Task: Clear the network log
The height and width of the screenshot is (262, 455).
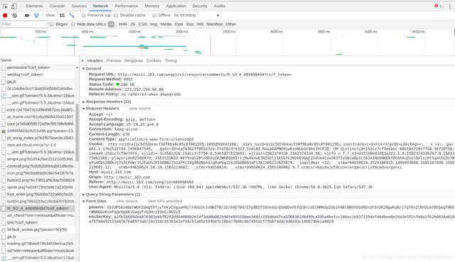Action: pos(14,16)
